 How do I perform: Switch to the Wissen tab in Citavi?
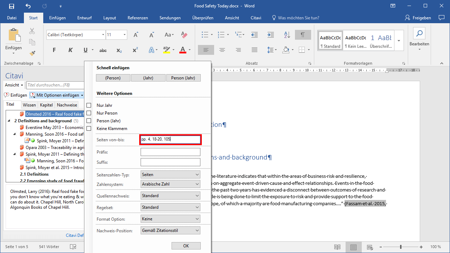[x=29, y=105]
